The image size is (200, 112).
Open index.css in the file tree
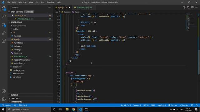click(31, 46)
